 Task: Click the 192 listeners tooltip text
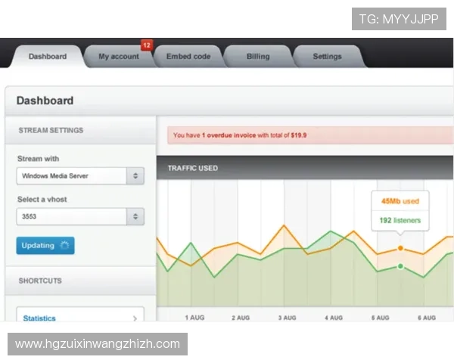coord(400,221)
